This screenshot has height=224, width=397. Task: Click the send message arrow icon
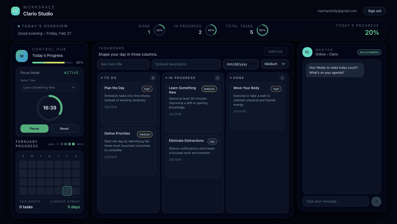point(376,202)
